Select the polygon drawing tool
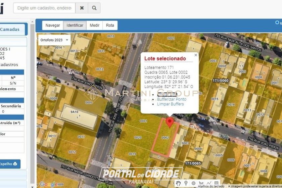This screenshot has width=282, height=188. [201, 183]
